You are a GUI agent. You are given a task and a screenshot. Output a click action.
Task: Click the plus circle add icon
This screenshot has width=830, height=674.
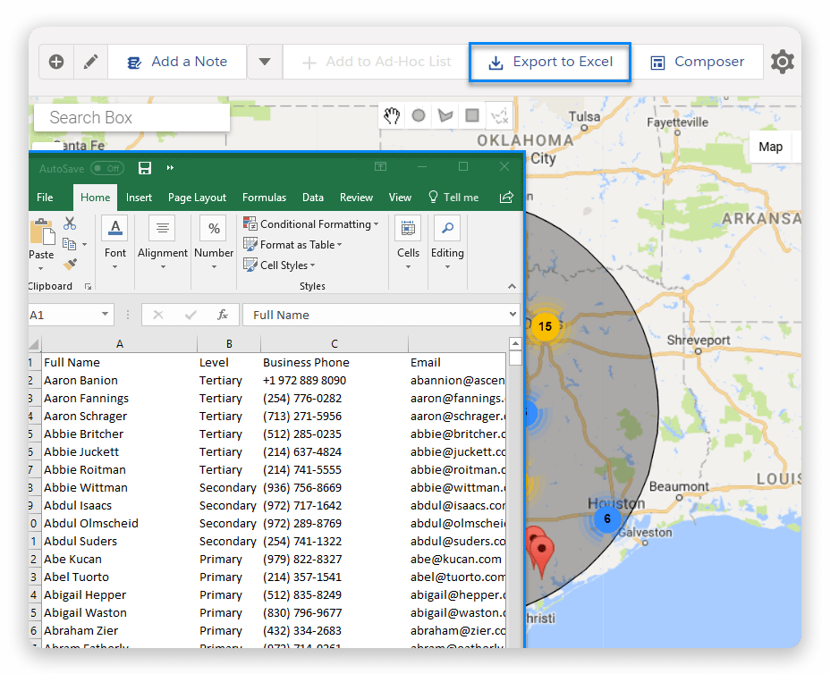56,62
